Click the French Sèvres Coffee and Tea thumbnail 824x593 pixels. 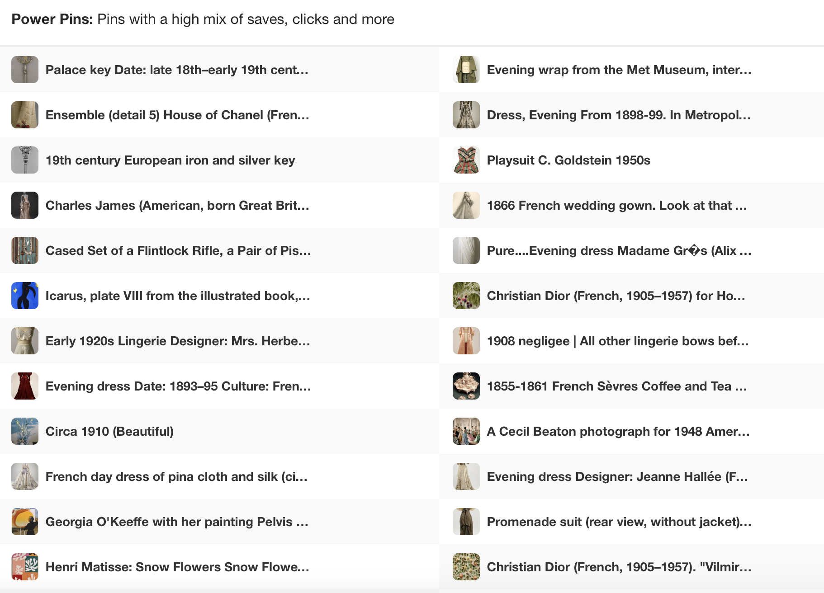(x=466, y=386)
